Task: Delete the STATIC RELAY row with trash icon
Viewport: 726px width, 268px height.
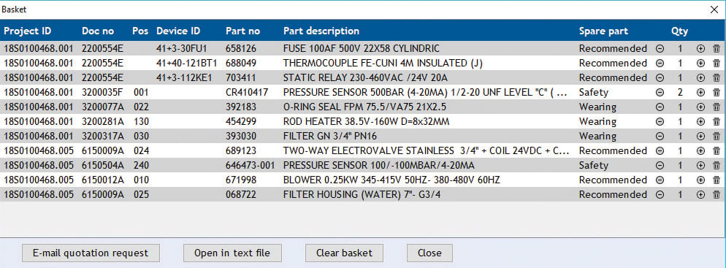Action: coord(717,77)
